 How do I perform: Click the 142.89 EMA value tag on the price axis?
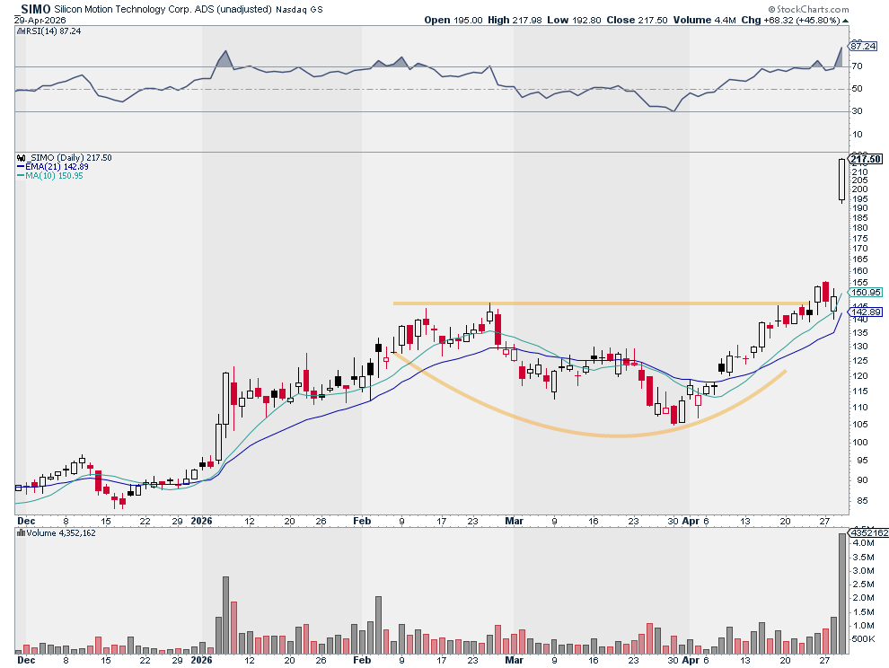click(x=866, y=312)
